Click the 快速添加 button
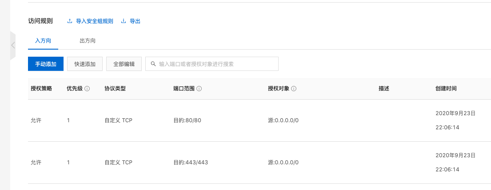Image resolution: width=491 pixels, height=190 pixels. [85, 64]
